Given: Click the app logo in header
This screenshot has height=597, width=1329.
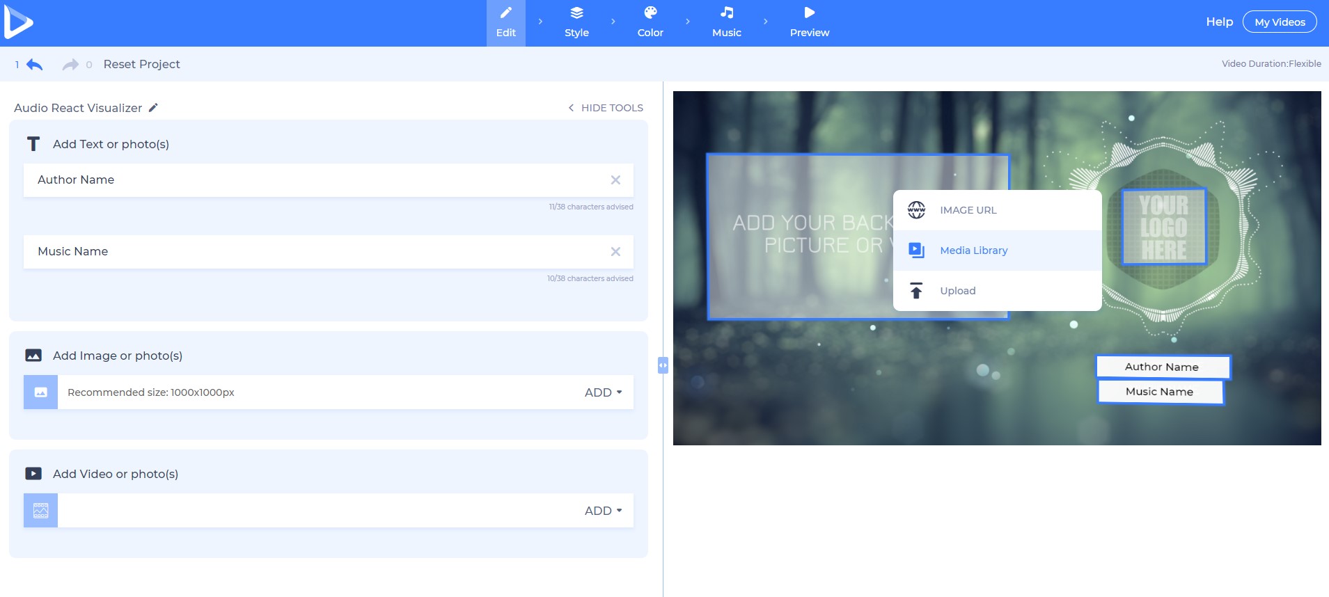Looking at the screenshot, I should coord(18,23).
